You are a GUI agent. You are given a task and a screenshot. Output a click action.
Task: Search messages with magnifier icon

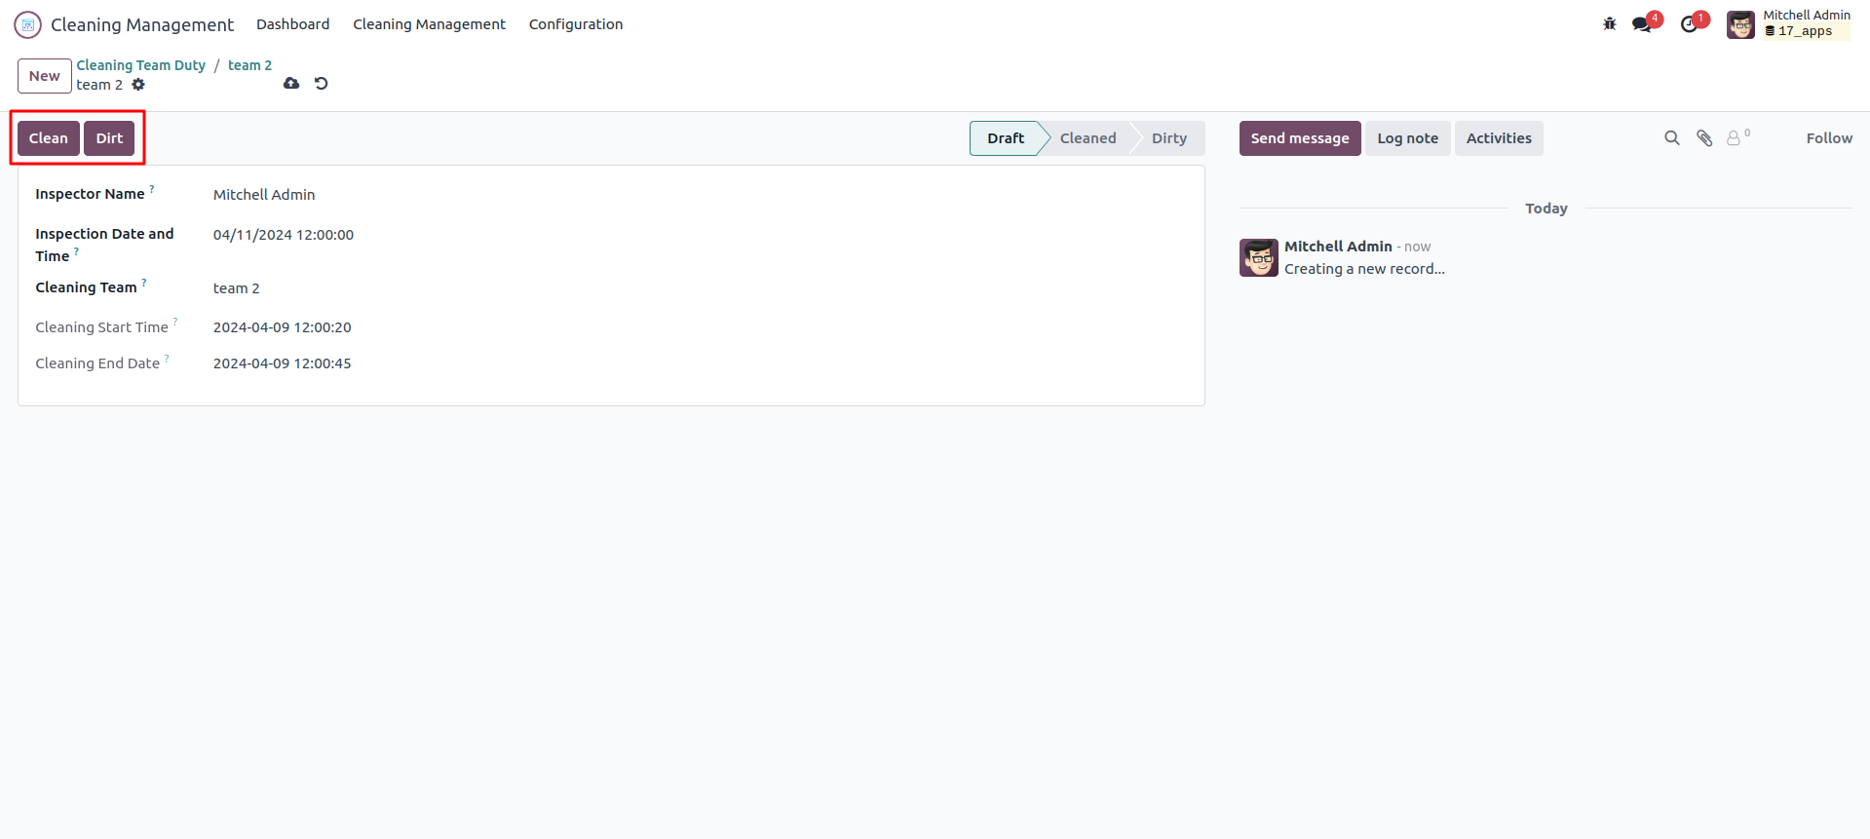(x=1672, y=138)
